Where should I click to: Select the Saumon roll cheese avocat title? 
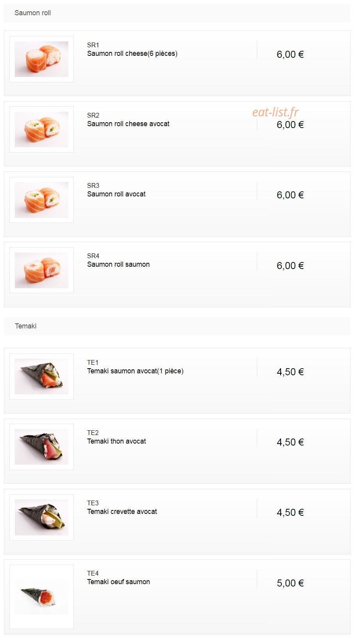(128, 124)
